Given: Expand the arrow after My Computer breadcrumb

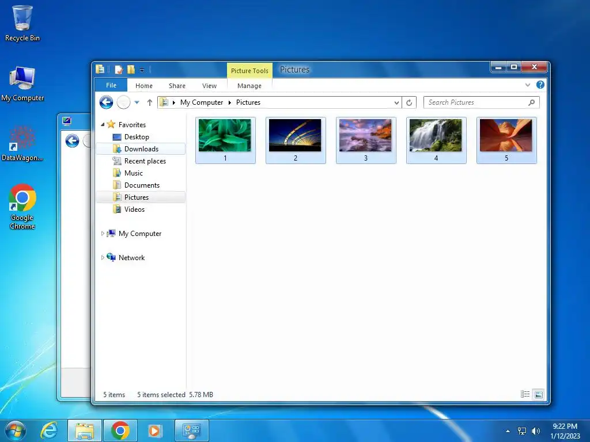Looking at the screenshot, I should point(229,102).
